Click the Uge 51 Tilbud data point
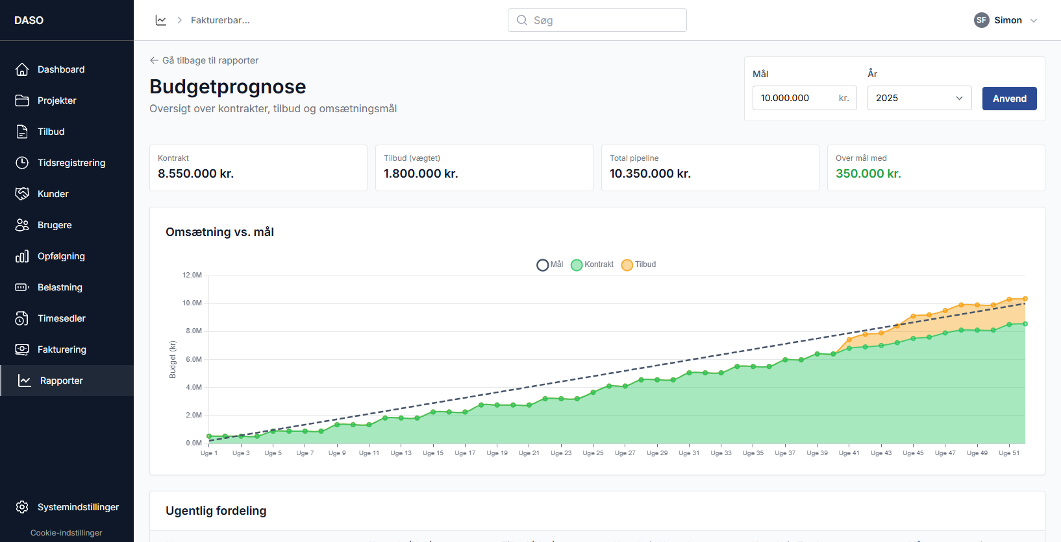 coord(1010,300)
